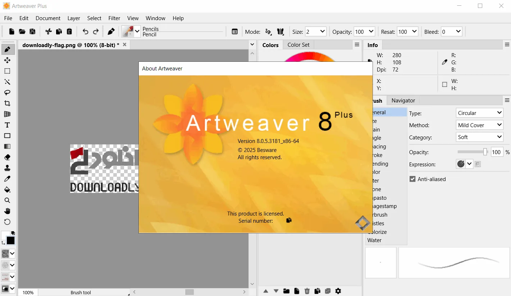Open the Category Soft dropdown
The width and height of the screenshot is (511, 296).
[x=479, y=137]
